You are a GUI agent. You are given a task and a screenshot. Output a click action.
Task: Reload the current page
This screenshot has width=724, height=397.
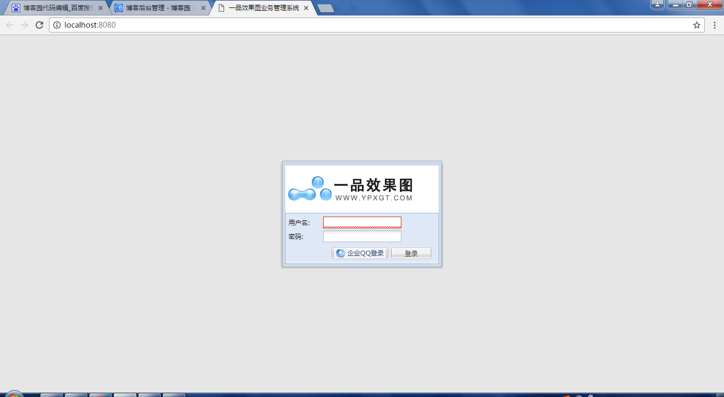coord(39,25)
